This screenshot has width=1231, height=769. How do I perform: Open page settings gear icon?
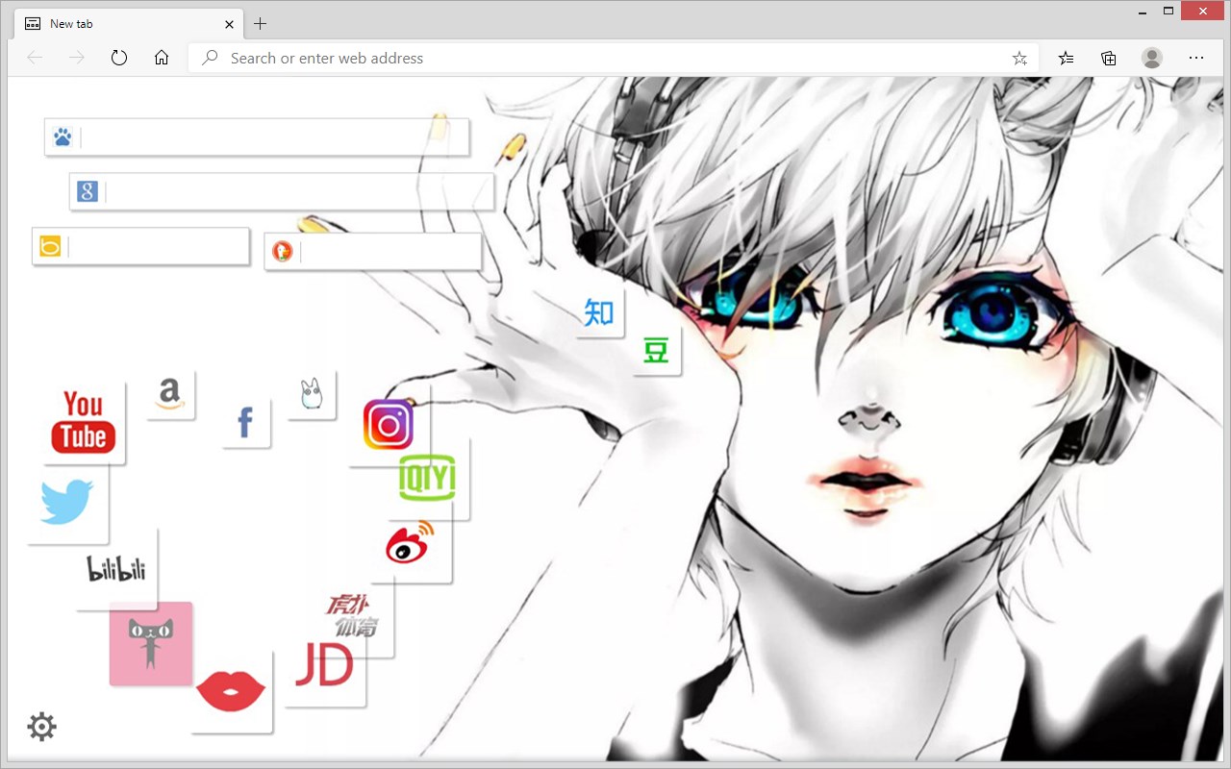point(42,727)
